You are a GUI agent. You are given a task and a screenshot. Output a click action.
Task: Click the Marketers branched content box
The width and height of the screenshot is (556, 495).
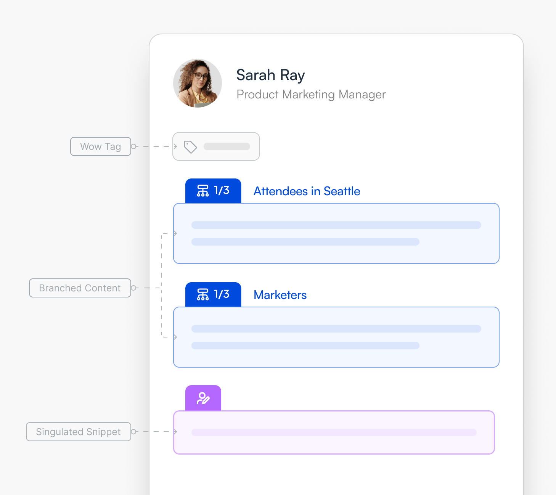tap(336, 337)
